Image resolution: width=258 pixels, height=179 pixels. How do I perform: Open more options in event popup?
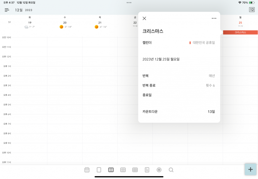(x=214, y=18)
